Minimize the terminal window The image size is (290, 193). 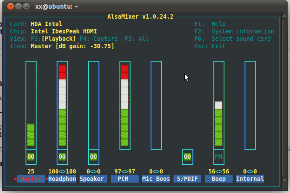click(x=19, y=7)
